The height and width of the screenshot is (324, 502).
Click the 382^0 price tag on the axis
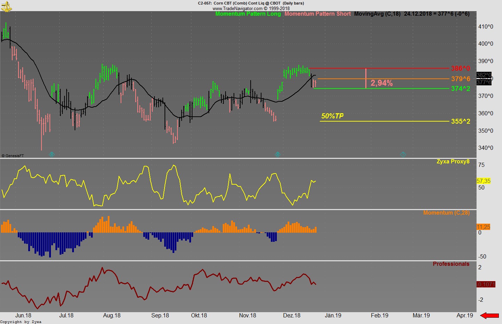coord(484,75)
